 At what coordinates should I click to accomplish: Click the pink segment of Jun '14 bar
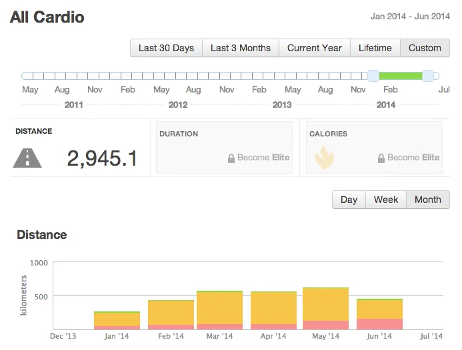[x=379, y=324]
